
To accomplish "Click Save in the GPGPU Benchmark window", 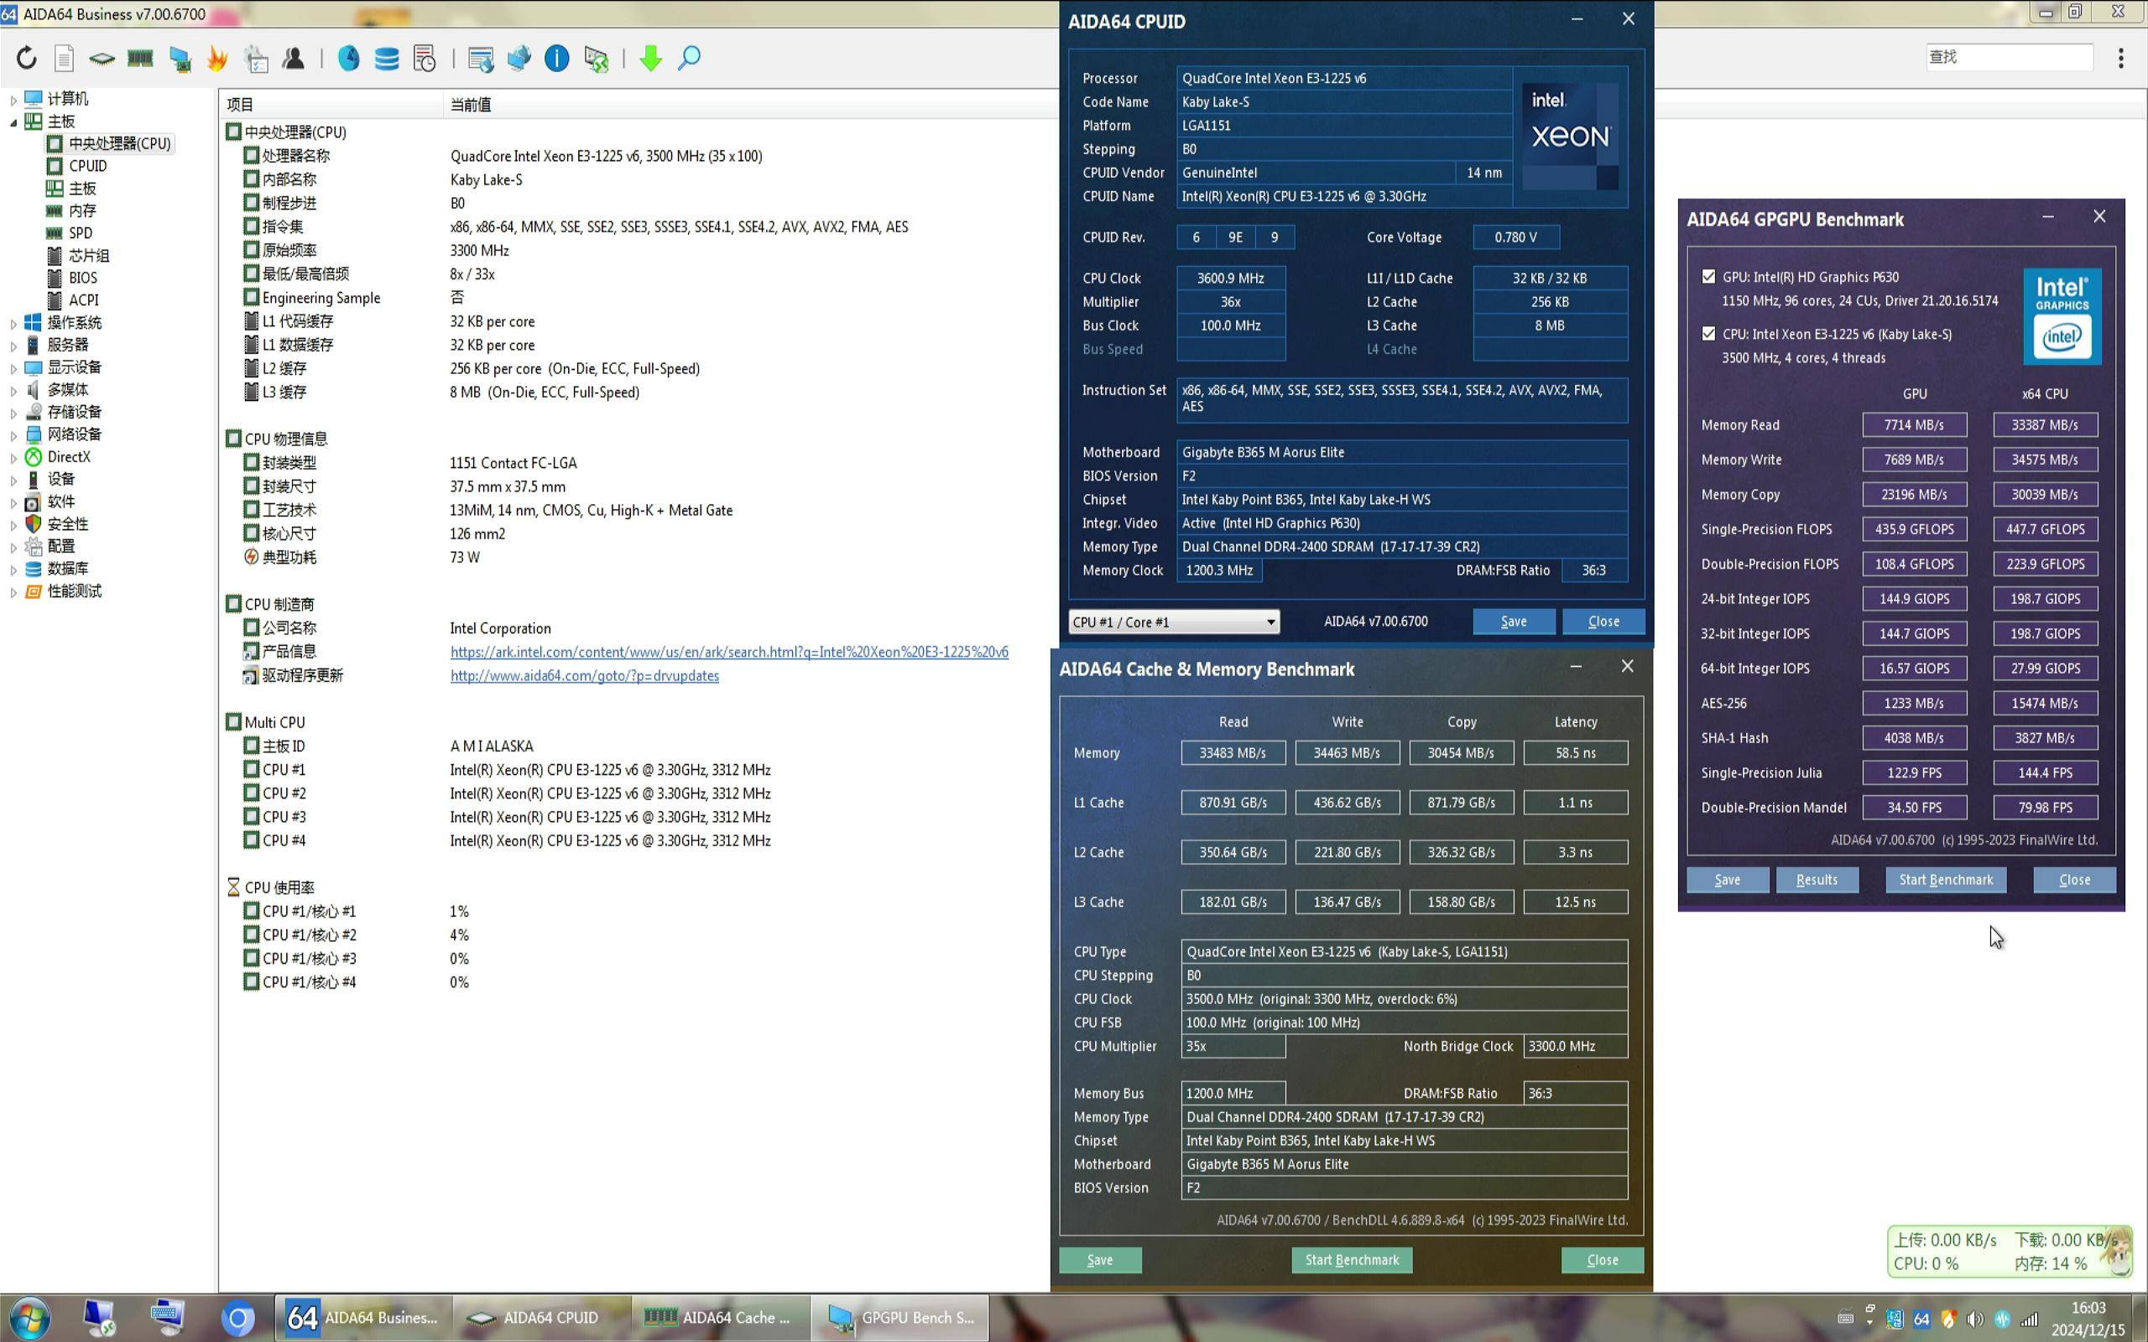I will click(x=1728, y=880).
